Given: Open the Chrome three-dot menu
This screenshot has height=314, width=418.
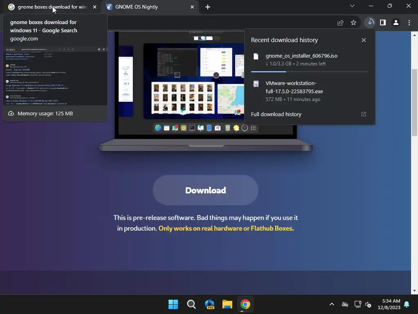Looking at the screenshot, I should coord(409,23).
